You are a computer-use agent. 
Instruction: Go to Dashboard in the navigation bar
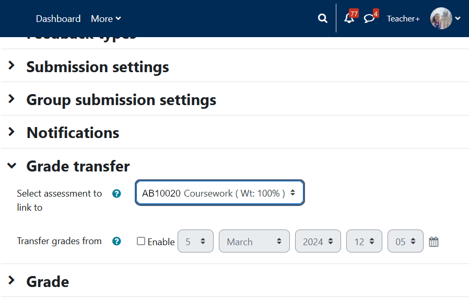click(x=58, y=19)
